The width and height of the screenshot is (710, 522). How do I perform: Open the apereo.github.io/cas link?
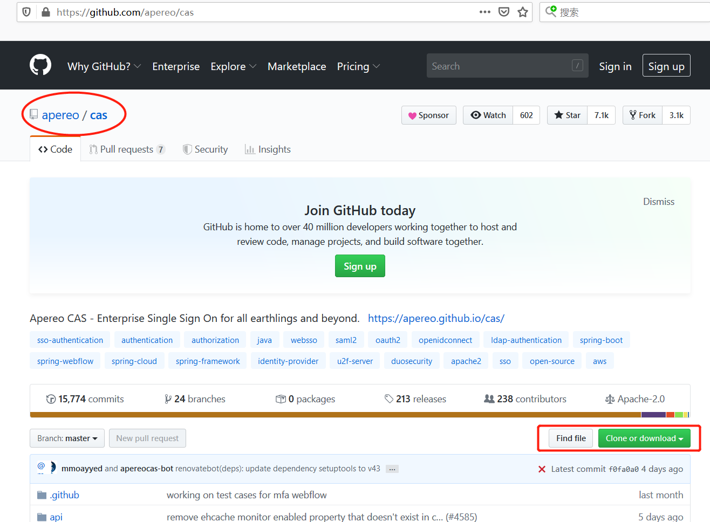point(436,318)
